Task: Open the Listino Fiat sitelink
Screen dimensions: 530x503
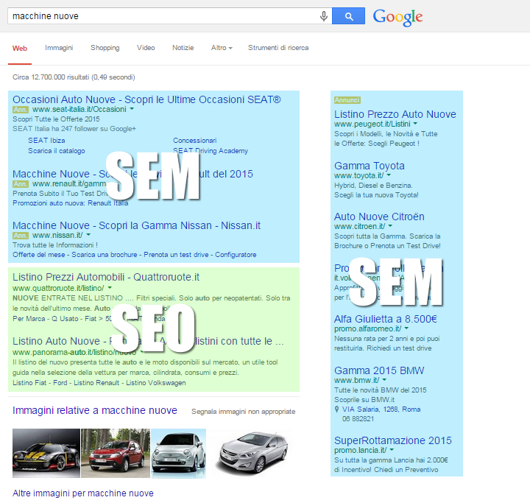Action: pos(29,382)
